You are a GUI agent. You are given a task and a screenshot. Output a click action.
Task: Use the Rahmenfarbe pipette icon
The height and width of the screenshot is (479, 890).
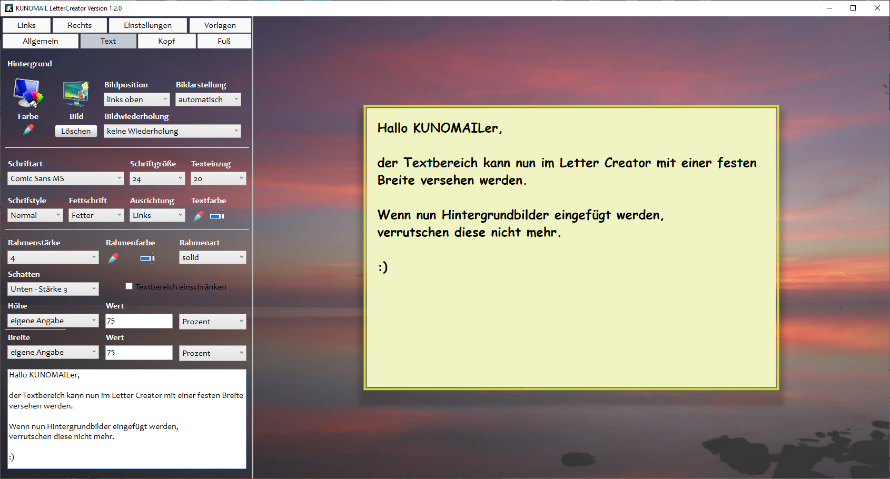coord(113,258)
